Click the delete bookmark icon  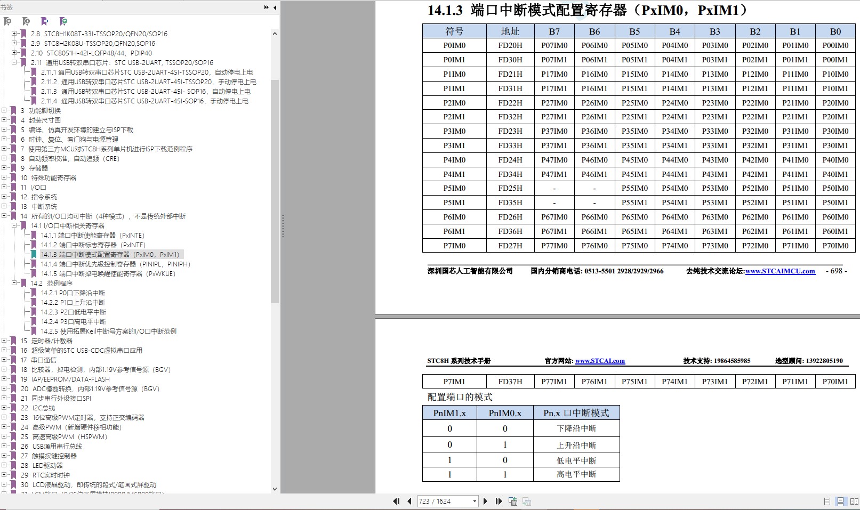point(7,21)
